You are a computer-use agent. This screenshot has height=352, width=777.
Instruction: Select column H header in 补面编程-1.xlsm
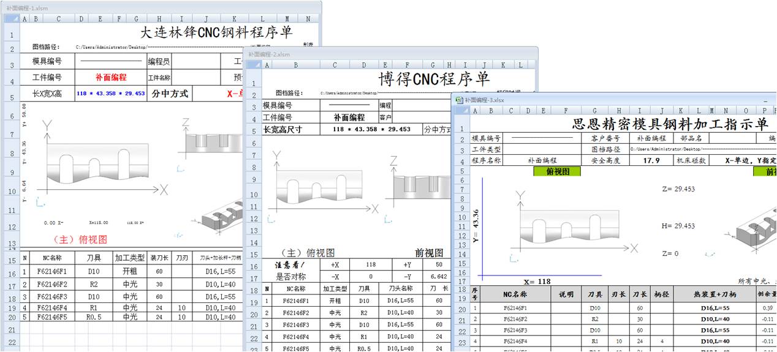point(159,18)
